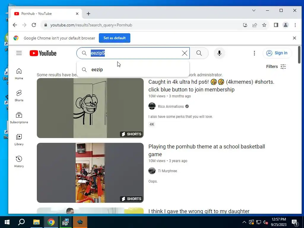The height and width of the screenshot is (228, 304).
Task: Click the cartoon character Shorts thumbnail
Action: [90, 108]
